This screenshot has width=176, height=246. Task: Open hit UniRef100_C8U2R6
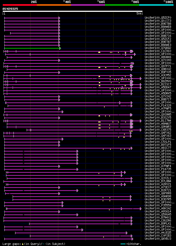tap(158, 221)
